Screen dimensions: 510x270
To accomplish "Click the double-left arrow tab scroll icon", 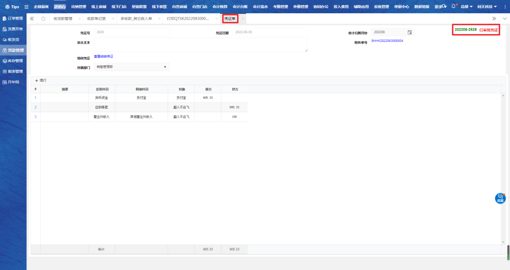I will (32, 18).
